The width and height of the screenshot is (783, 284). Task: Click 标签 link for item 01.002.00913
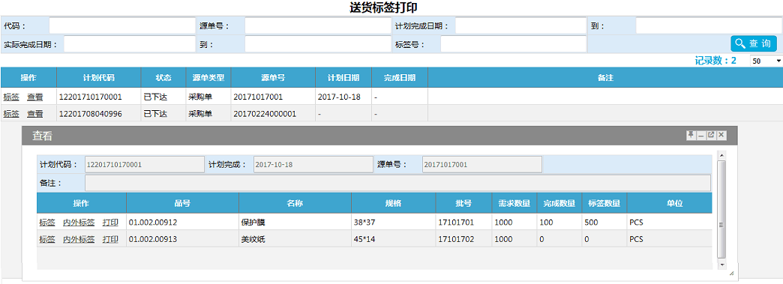47,239
